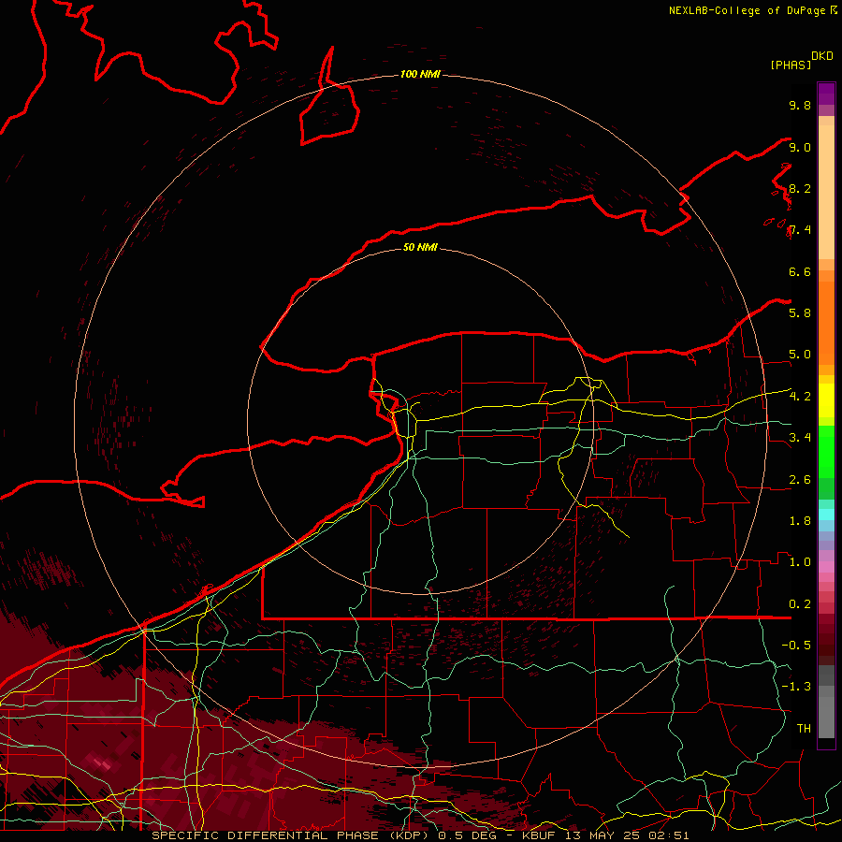Select the 7.4 legend value
The image size is (842, 842).
click(800, 230)
